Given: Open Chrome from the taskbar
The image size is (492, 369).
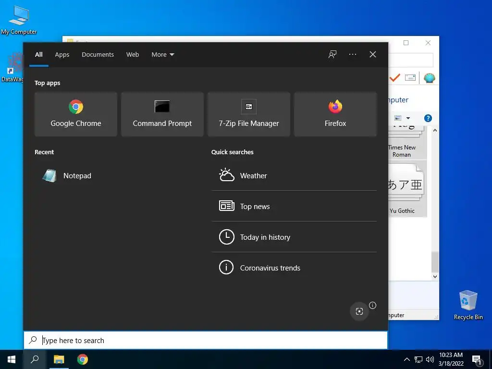Looking at the screenshot, I should [83, 359].
